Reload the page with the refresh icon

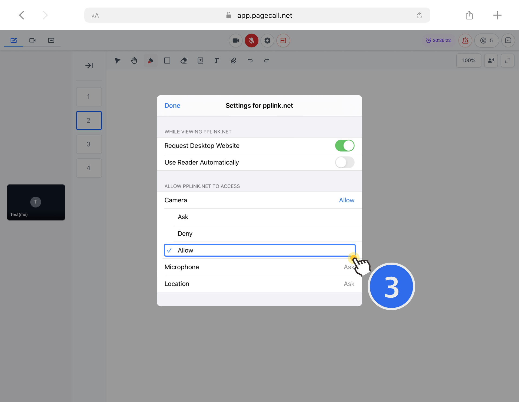click(x=419, y=15)
